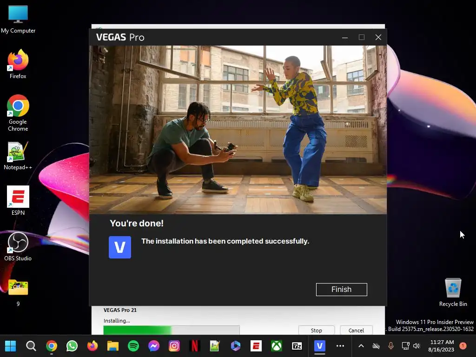The width and height of the screenshot is (476, 357).
Task: Click the "You're done!" heading
Action: [137, 224]
